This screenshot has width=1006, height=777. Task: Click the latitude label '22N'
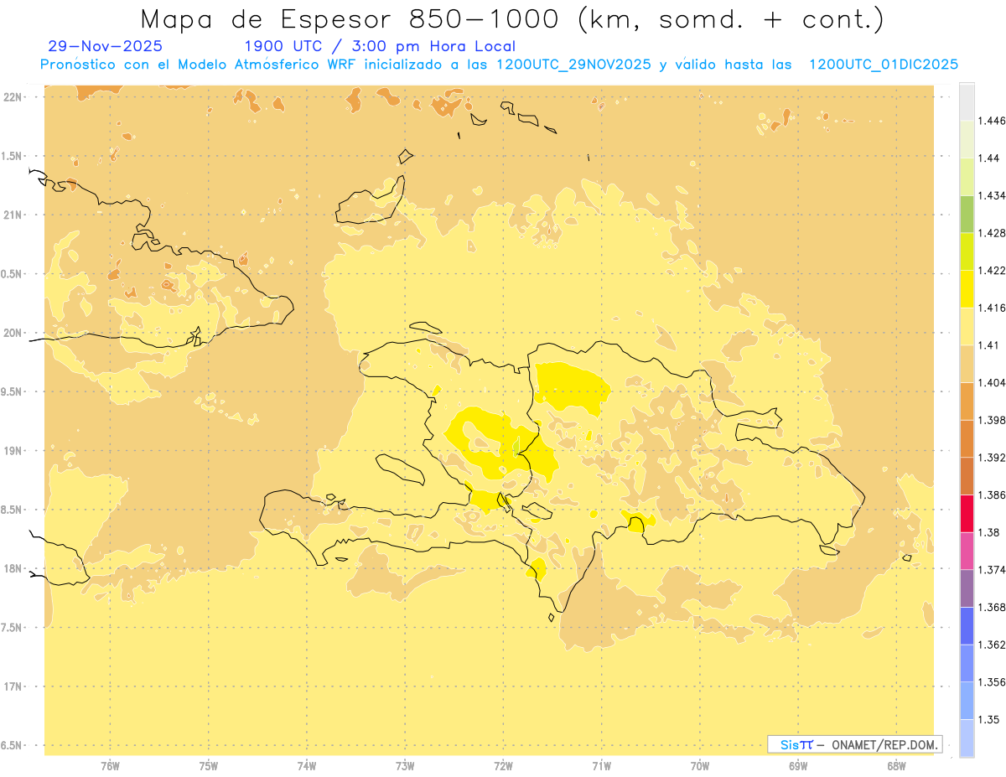pyautogui.click(x=13, y=97)
